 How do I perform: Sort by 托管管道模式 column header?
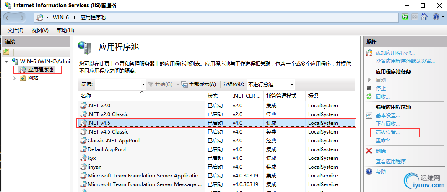[284, 96]
